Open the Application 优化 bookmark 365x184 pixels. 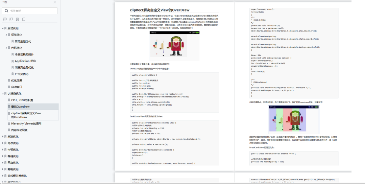(25, 61)
